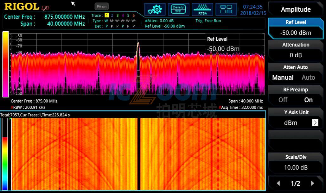
Task: Click the header Ref Level: -50.00 dBm readout
Action: pos(165,26)
